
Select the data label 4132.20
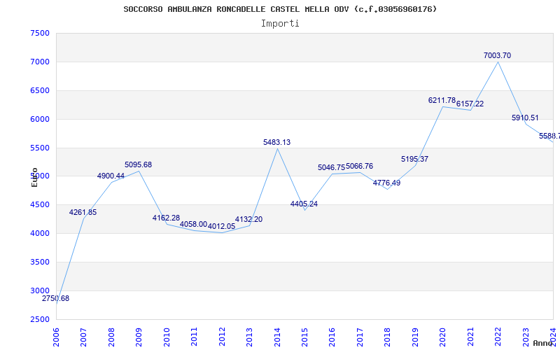(248, 220)
